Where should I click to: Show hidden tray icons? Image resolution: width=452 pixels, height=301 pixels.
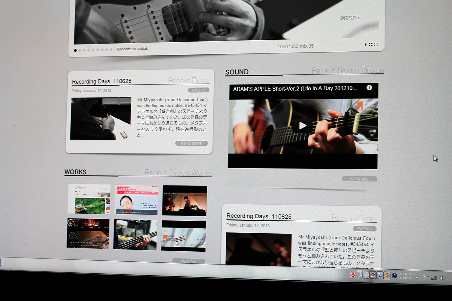tap(417, 277)
